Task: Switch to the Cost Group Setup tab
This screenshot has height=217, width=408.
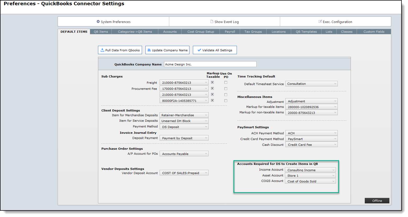Action: point(201,32)
